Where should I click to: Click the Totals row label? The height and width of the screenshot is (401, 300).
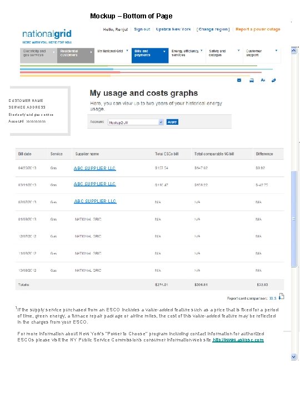click(24, 285)
